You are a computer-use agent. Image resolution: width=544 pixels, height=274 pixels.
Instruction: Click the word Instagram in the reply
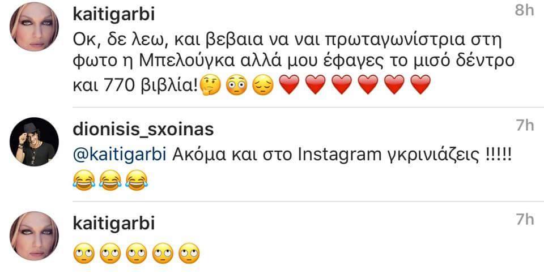pyautogui.click(x=339, y=156)
